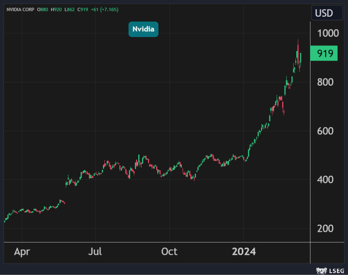Click the H920 high value
This screenshot has height=275, width=348.
57,9
